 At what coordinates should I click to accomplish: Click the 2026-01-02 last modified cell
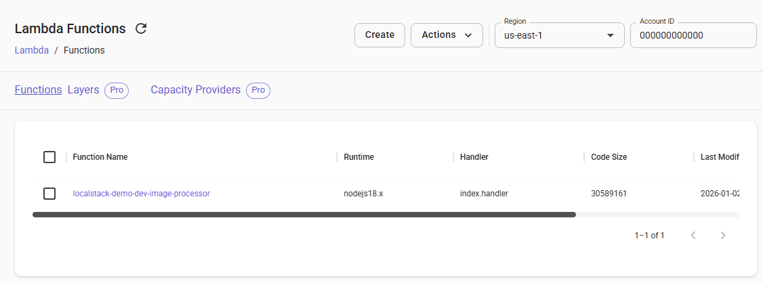720,194
